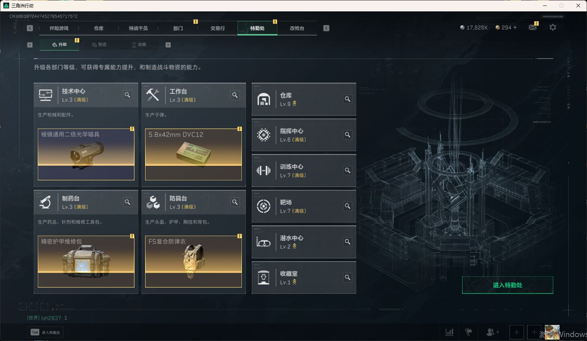Viewport: 587px width, 341px height.
Task: Open the 棱镜通用二倍光学瞄具 item thumbnail
Action: click(86, 154)
